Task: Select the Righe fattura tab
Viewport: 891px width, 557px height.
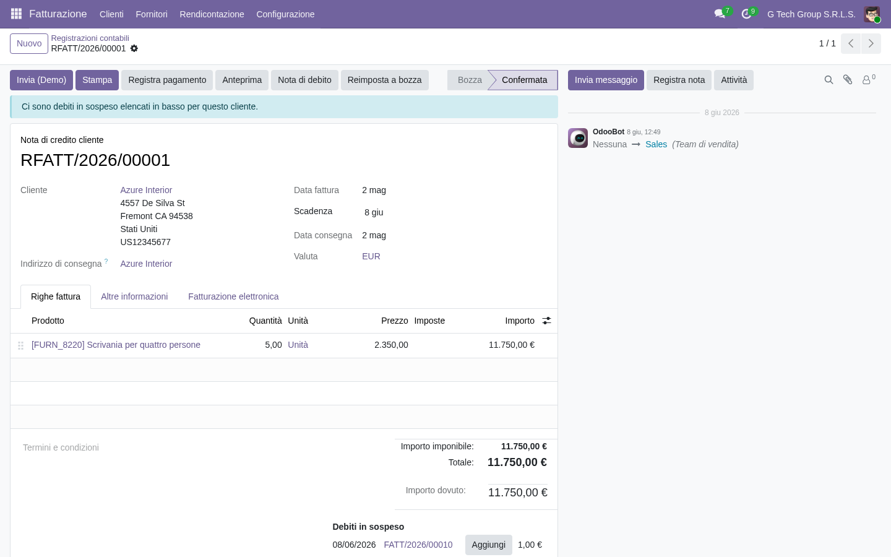Action: 56,296
